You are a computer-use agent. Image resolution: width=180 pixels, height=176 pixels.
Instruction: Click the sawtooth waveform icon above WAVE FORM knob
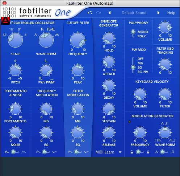click(x=43, y=29)
